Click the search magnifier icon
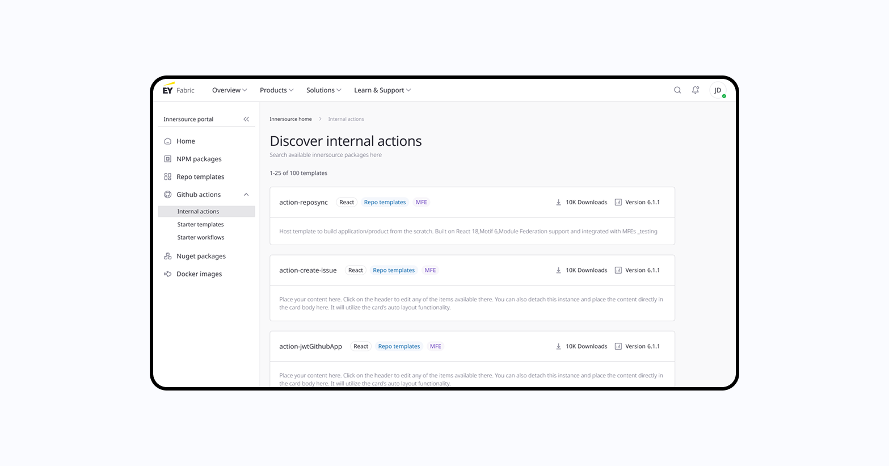Screen dimensions: 889x466 click(677, 90)
